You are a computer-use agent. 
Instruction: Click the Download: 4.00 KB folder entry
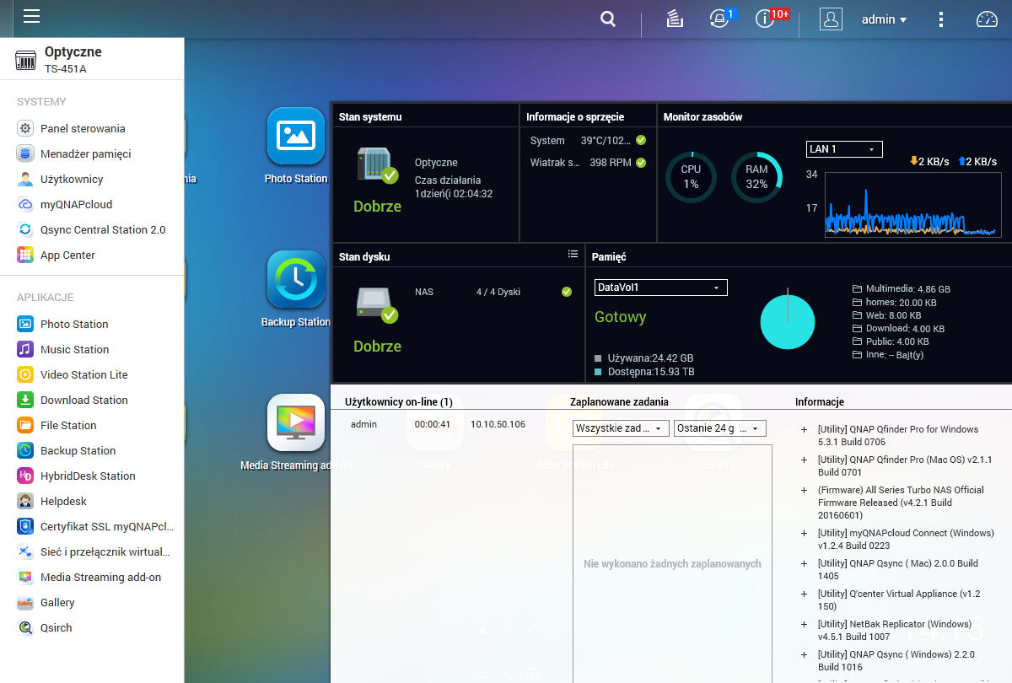pyautogui.click(x=899, y=329)
